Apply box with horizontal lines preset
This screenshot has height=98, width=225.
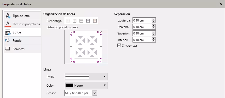click(81, 21)
